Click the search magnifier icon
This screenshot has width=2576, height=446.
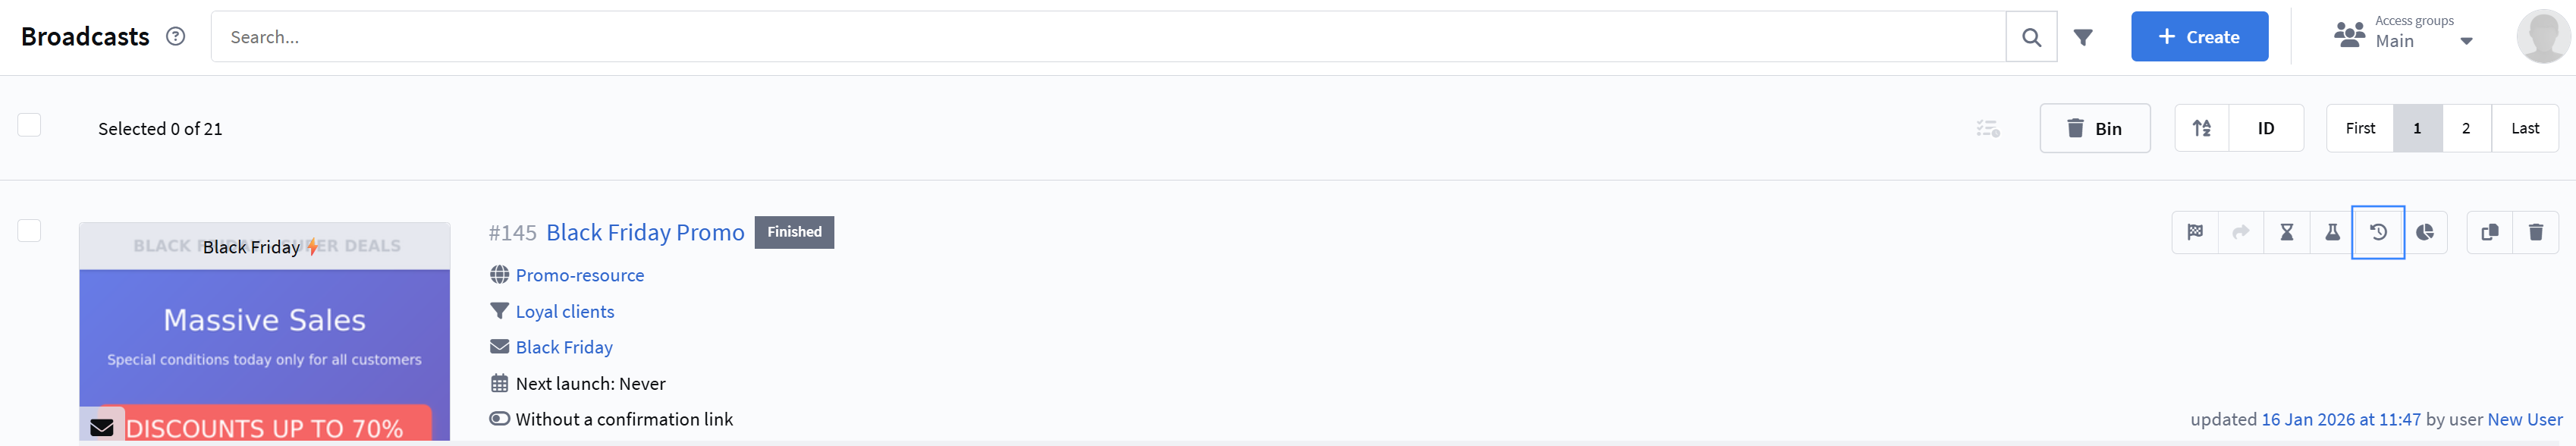(x=2031, y=37)
